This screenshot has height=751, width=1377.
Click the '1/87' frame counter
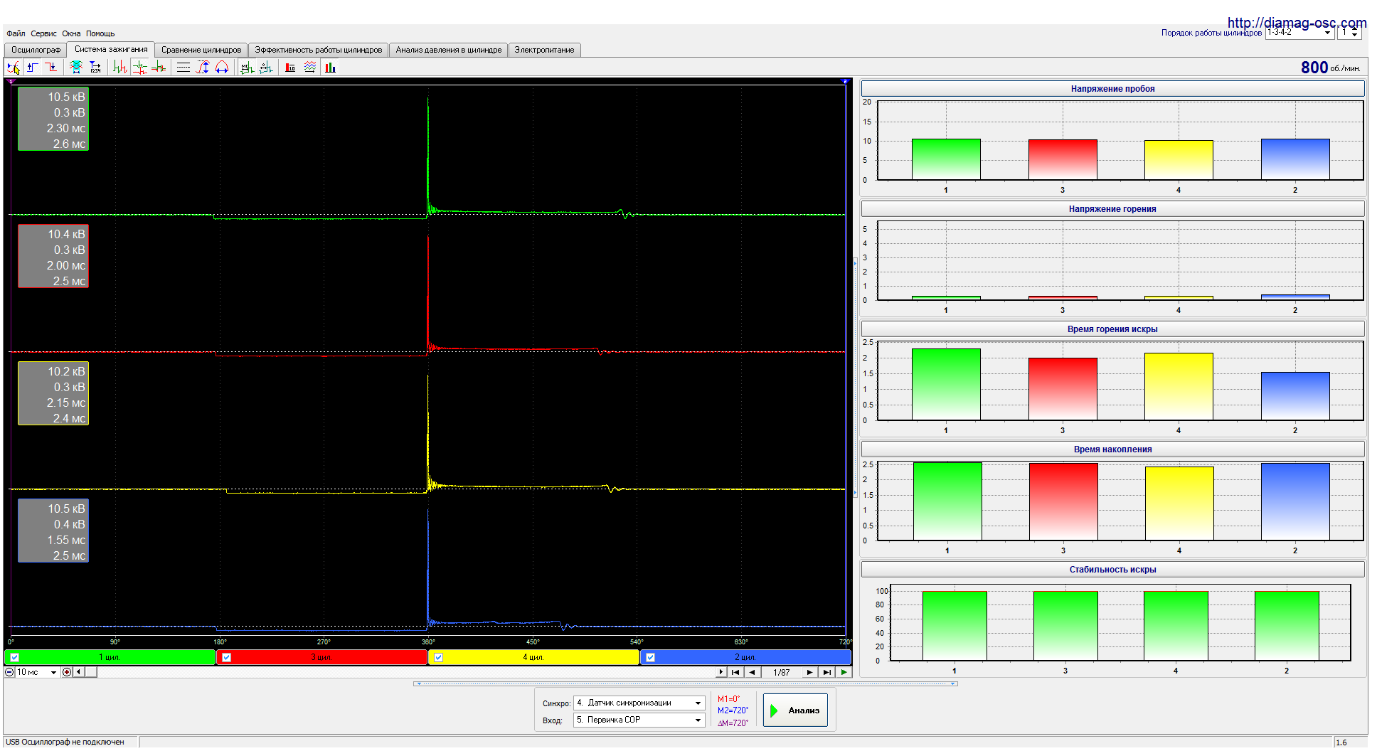781,672
